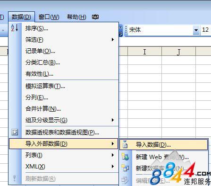Click the New Web Query icon
The width and height of the screenshot is (211, 186).
pyautogui.click(x=125, y=157)
